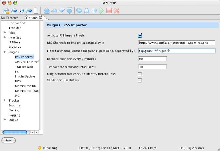Image resolution: width=220 pixels, height=151 pixels.
Task: Select Tracker in options tree
Action: (14, 100)
